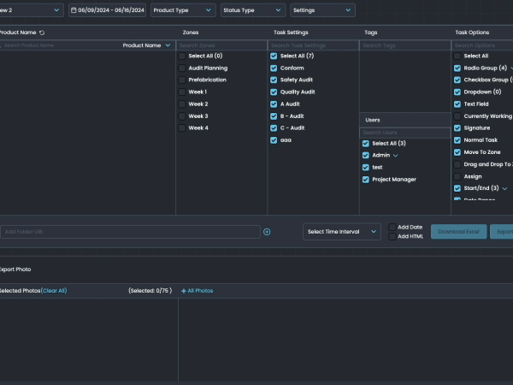This screenshot has width=513, height=385.
Task: Click the Product Name refresh icon
Action: tap(42, 33)
